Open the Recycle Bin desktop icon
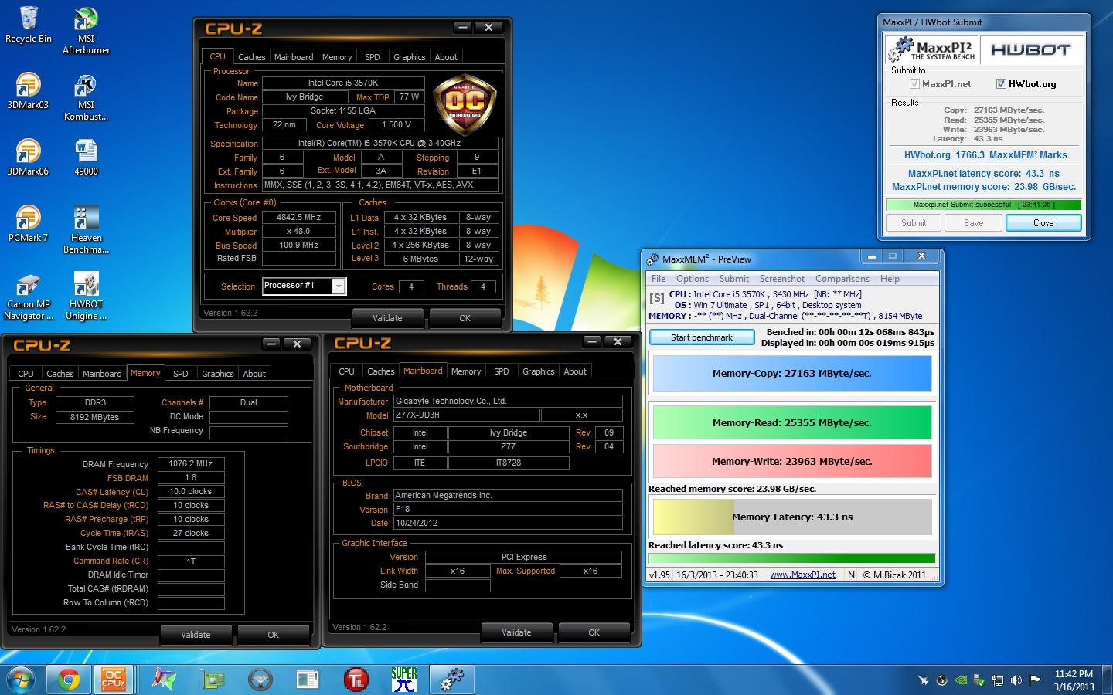 pyautogui.click(x=28, y=25)
